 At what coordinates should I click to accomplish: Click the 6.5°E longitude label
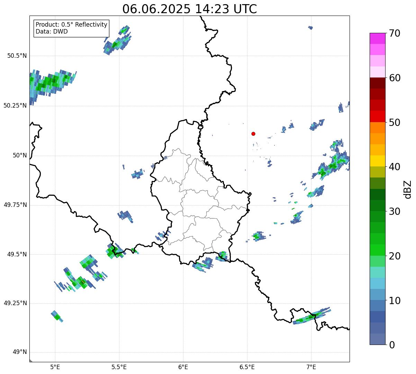[x=247, y=367]
